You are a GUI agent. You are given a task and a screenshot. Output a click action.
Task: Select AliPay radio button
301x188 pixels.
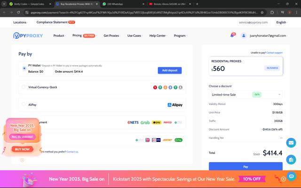pyautogui.click(x=24, y=104)
